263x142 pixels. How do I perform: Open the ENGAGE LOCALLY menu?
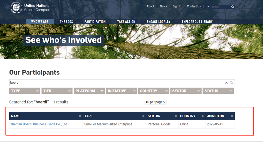[159, 22]
